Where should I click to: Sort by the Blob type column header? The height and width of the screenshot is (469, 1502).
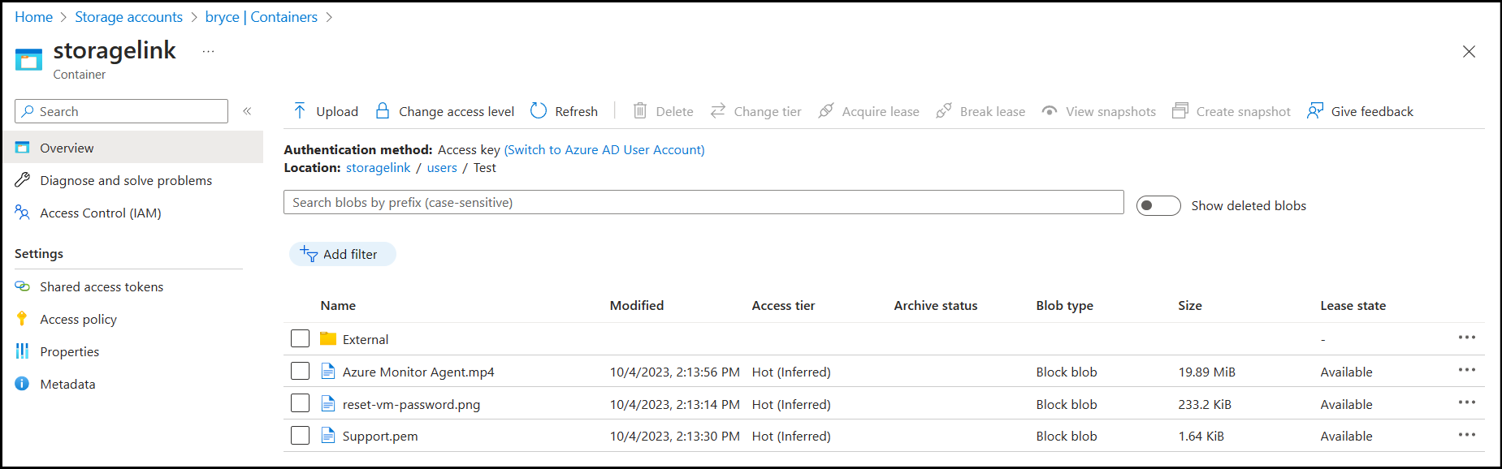click(1064, 305)
